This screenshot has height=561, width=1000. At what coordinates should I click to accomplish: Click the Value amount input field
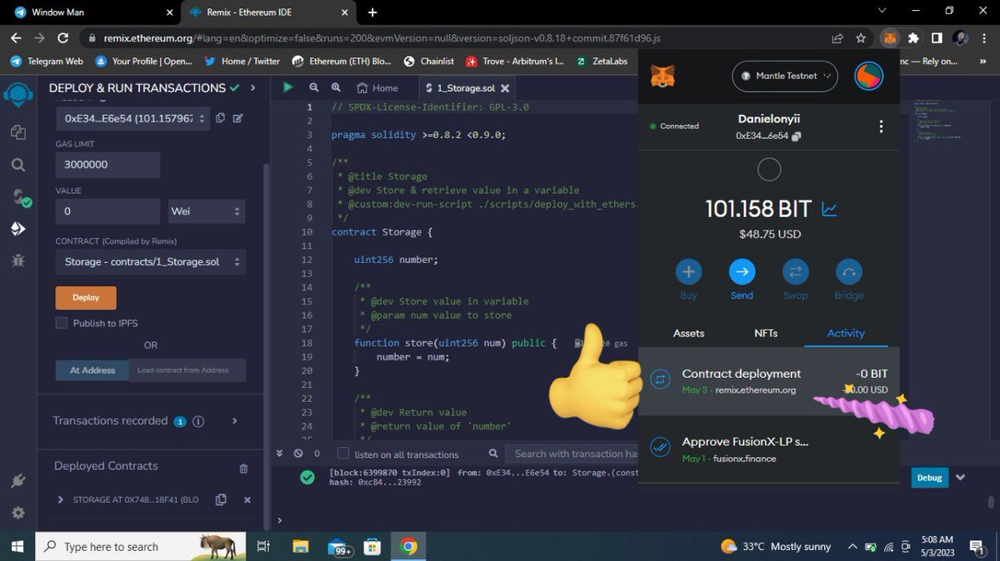tap(107, 211)
